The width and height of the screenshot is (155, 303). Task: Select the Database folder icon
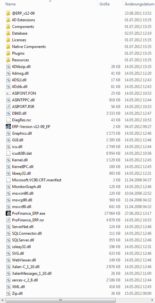coord(8,33)
